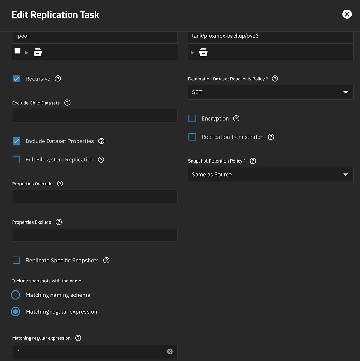360x361 pixels.
Task: Click the question mark next to Properties Override
Action: point(60,183)
